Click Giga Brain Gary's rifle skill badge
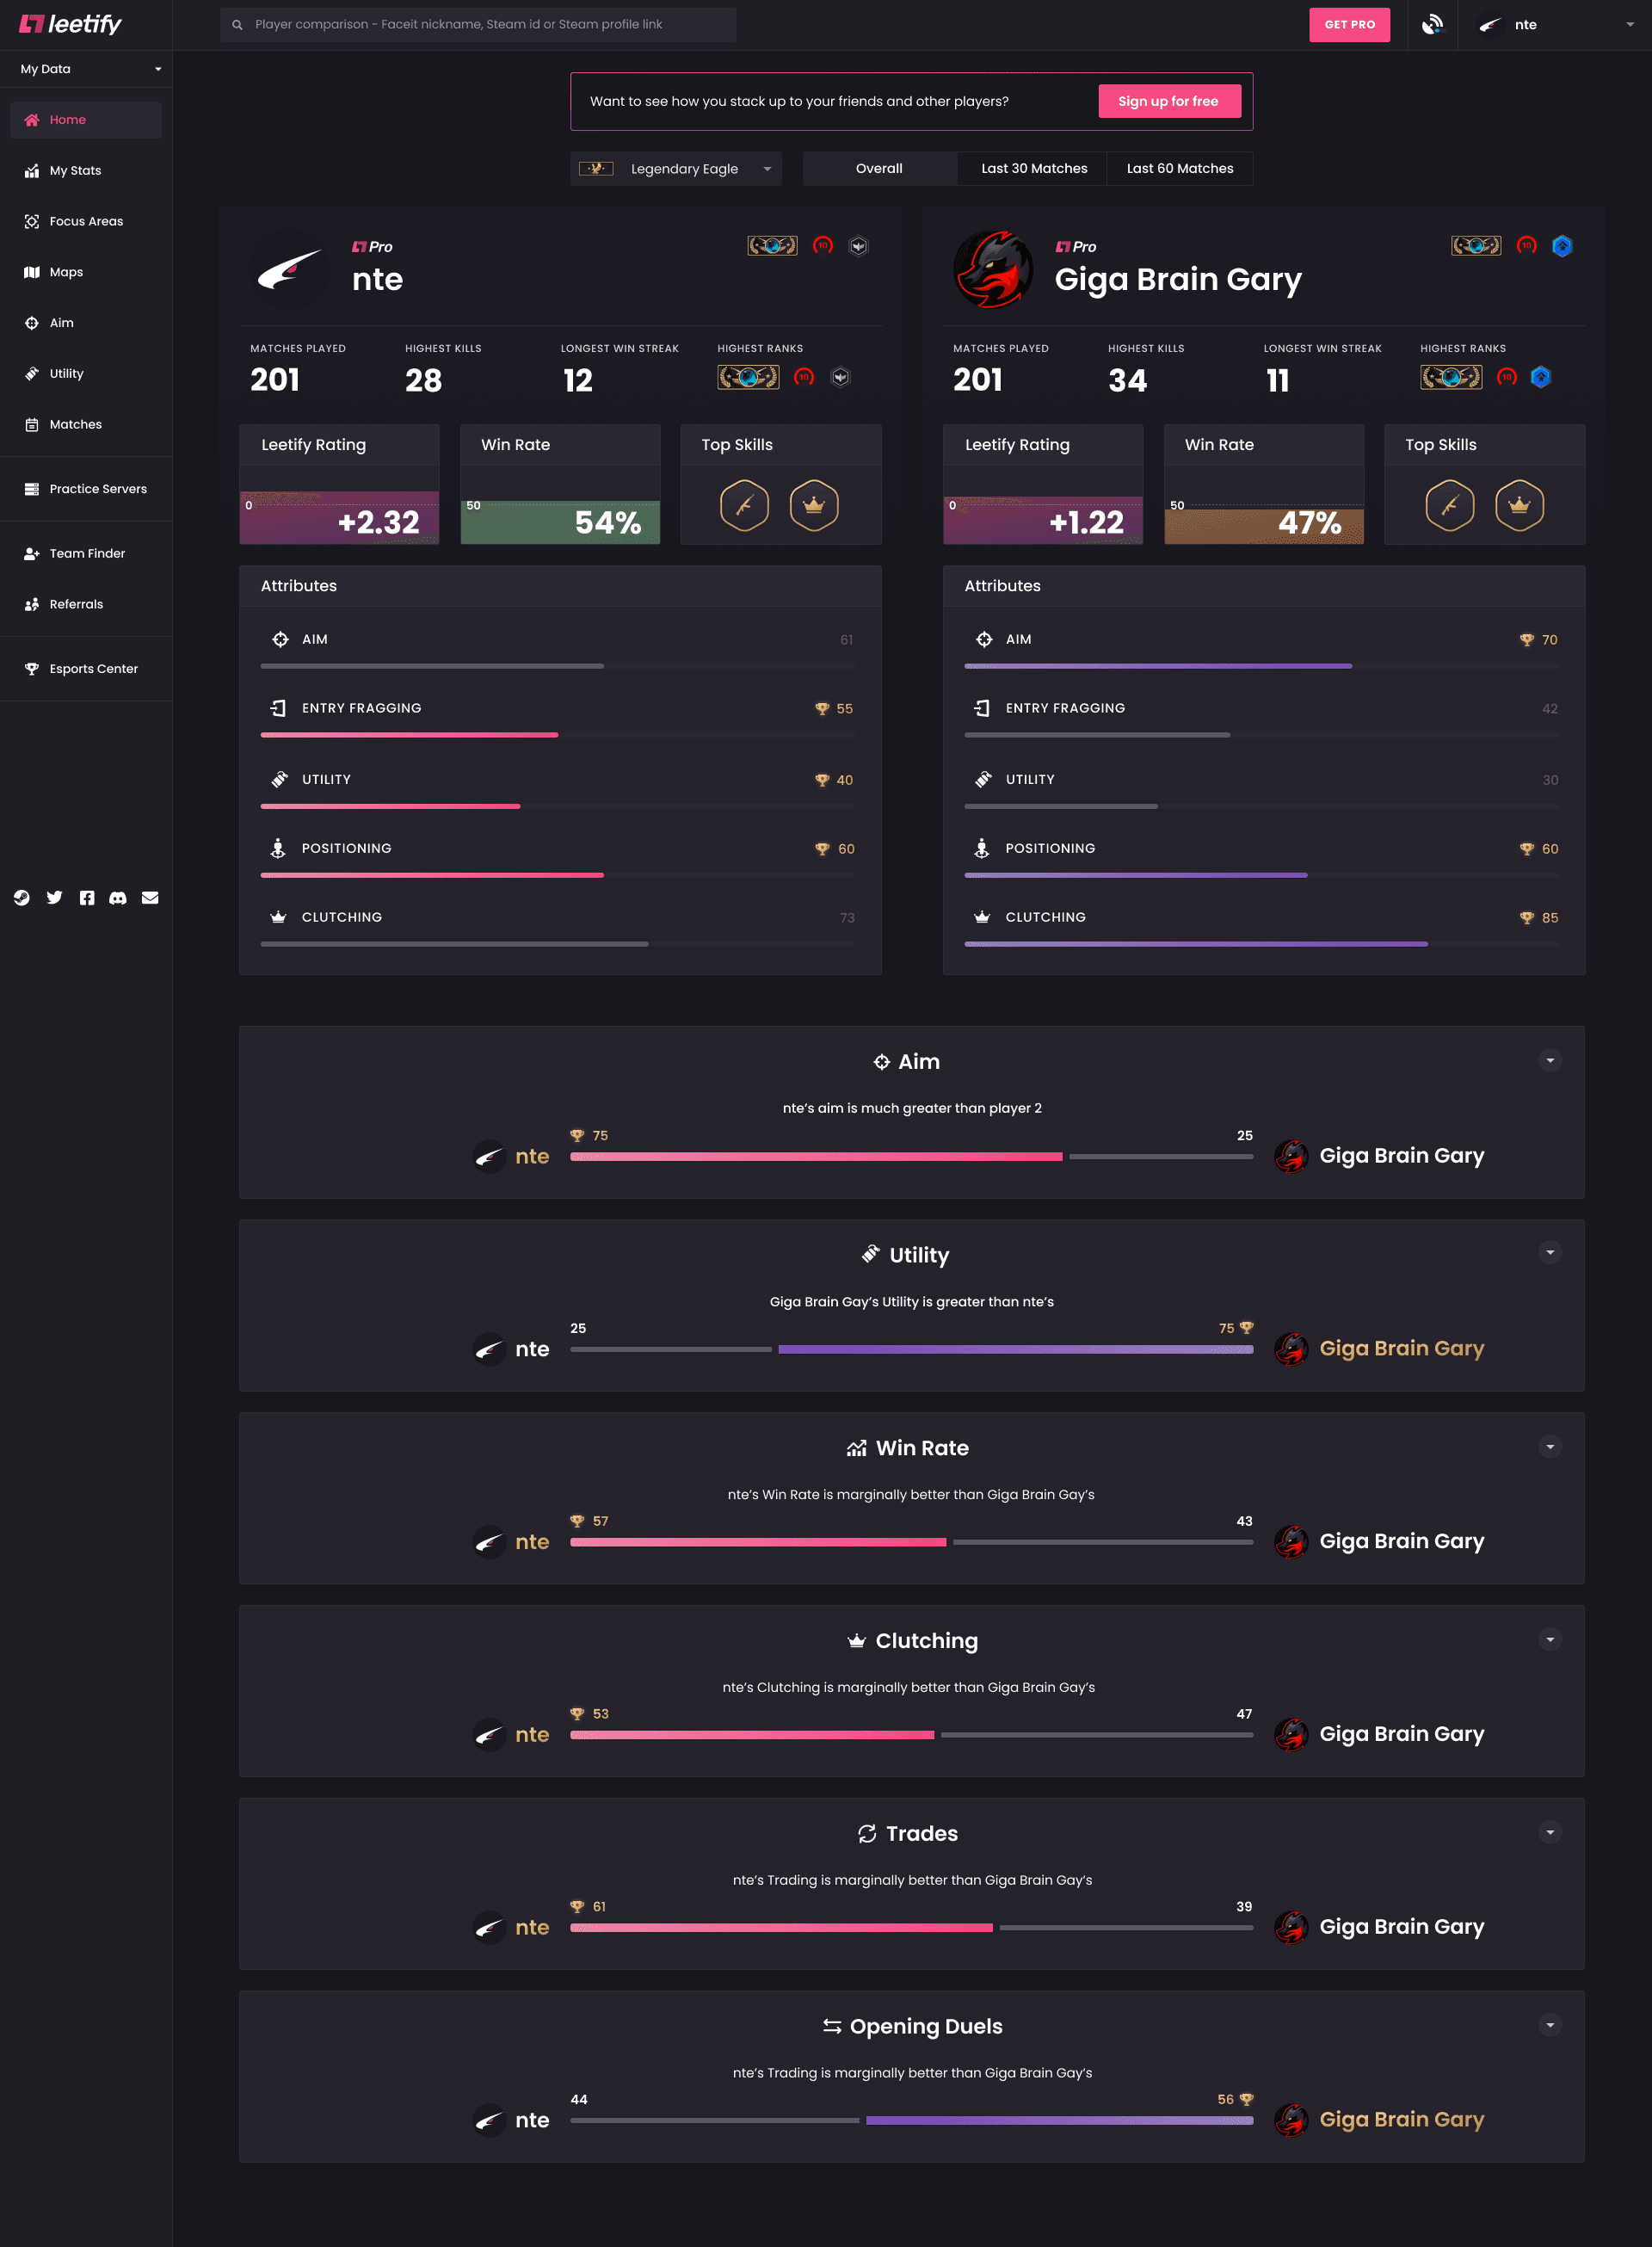This screenshot has width=1652, height=2247. pyautogui.click(x=1449, y=505)
